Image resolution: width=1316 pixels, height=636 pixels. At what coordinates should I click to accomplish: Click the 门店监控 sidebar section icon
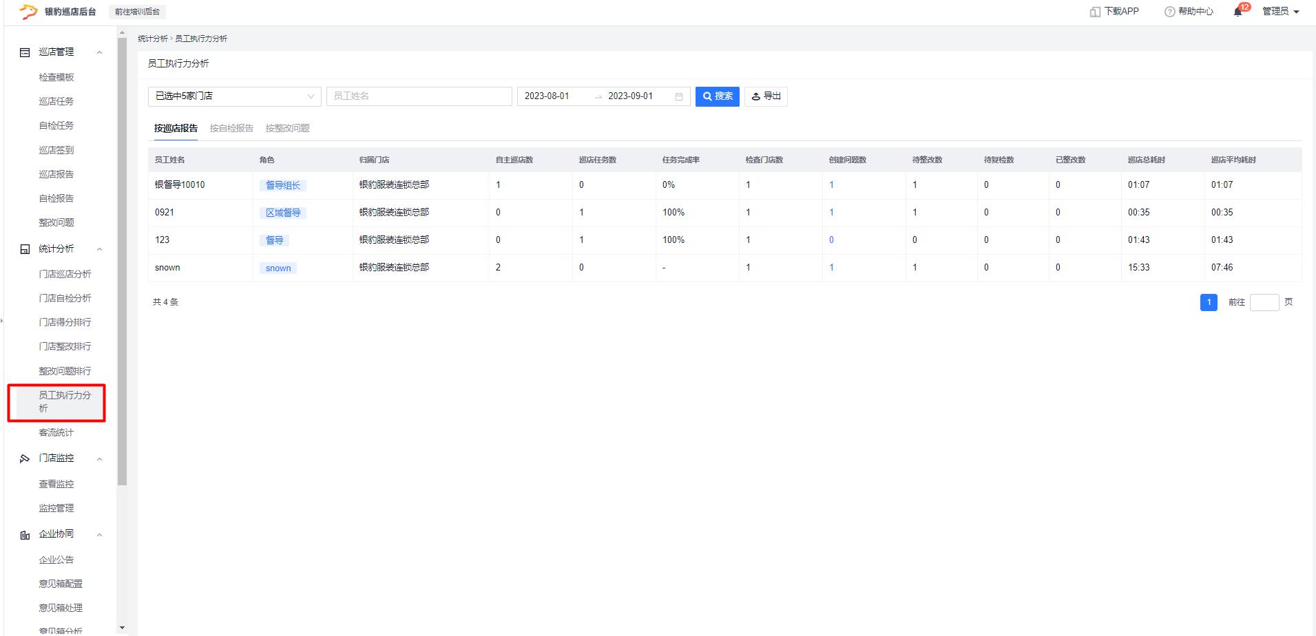[25, 458]
